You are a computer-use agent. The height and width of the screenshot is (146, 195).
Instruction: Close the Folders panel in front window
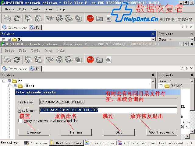[x=153, y=75]
